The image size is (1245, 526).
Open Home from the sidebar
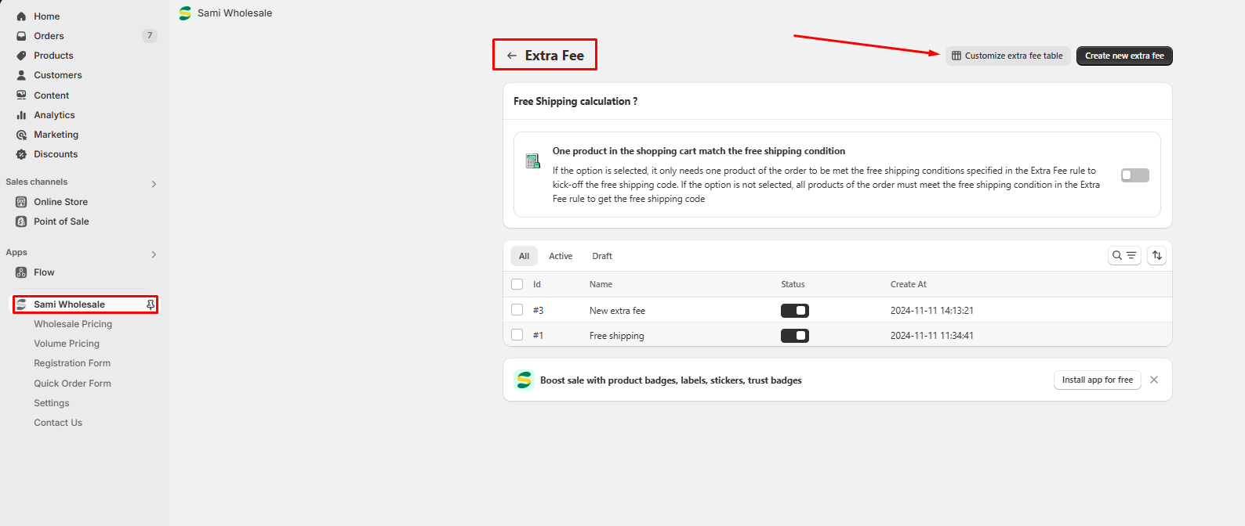[x=46, y=16]
